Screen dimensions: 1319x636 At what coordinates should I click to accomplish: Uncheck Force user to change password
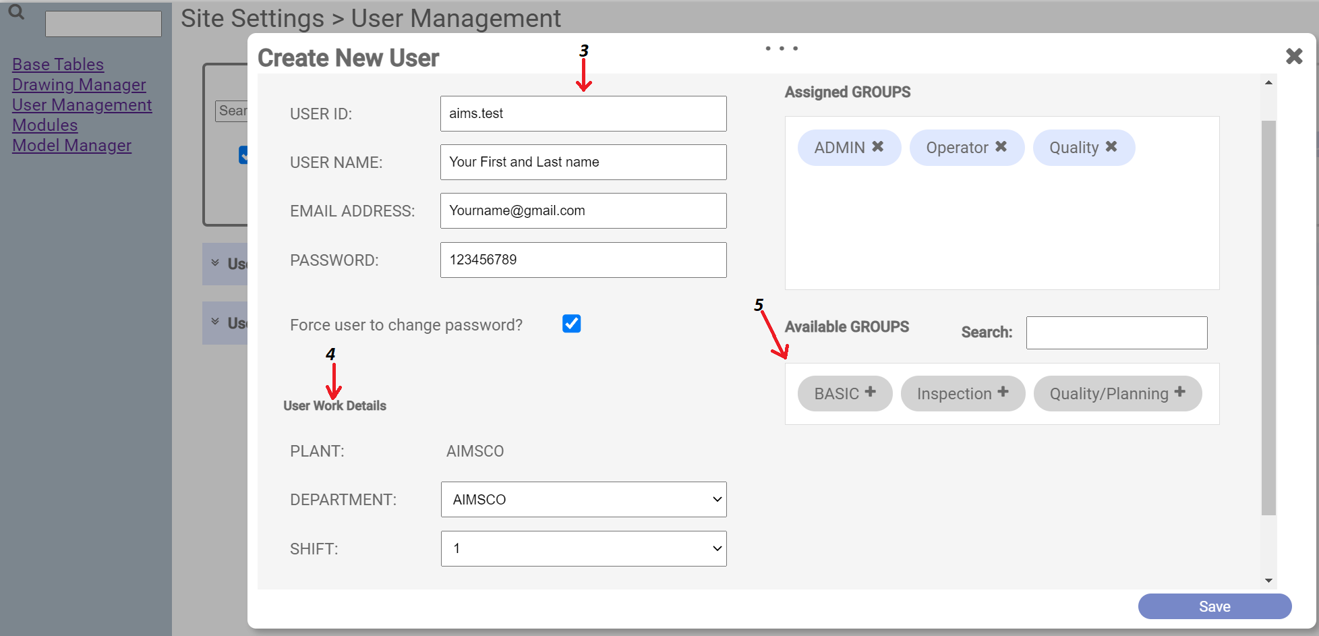click(x=571, y=324)
